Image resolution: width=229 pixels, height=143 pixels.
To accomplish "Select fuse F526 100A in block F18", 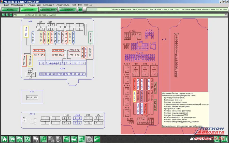I will [32, 98].
